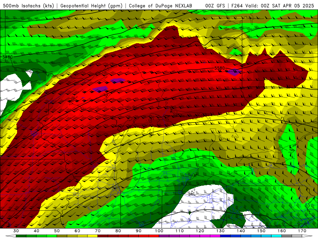Click the purple wind maximum beside the 5580 label

[233, 72]
